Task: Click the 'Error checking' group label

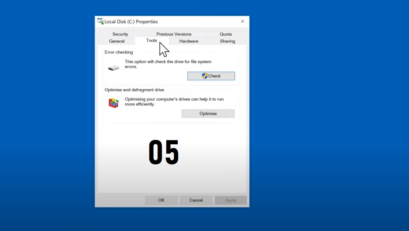Action: point(119,52)
